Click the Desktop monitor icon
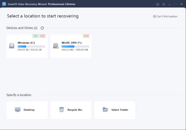The image size is (186, 130). pyautogui.click(x=18, y=110)
